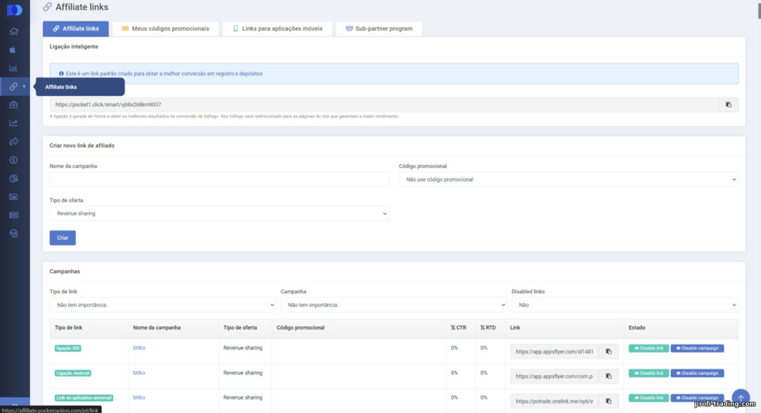Click the ligação iOS green tag

point(67,348)
